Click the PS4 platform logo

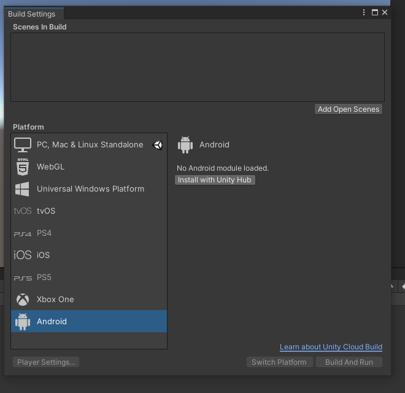point(23,234)
